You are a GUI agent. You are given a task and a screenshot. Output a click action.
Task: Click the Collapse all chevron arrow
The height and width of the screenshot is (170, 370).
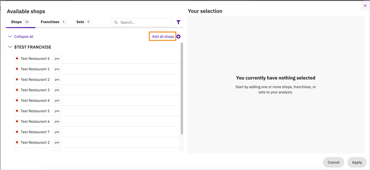[10, 36]
